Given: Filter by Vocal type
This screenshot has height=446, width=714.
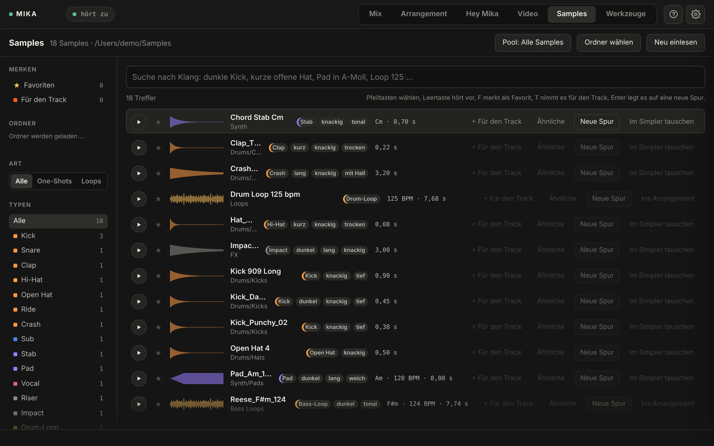Looking at the screenshot, I should [58, 384].
